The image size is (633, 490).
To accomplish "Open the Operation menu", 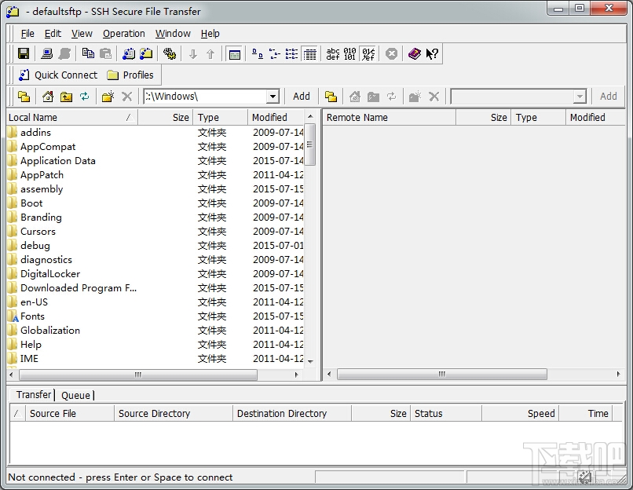I will 123,34.
